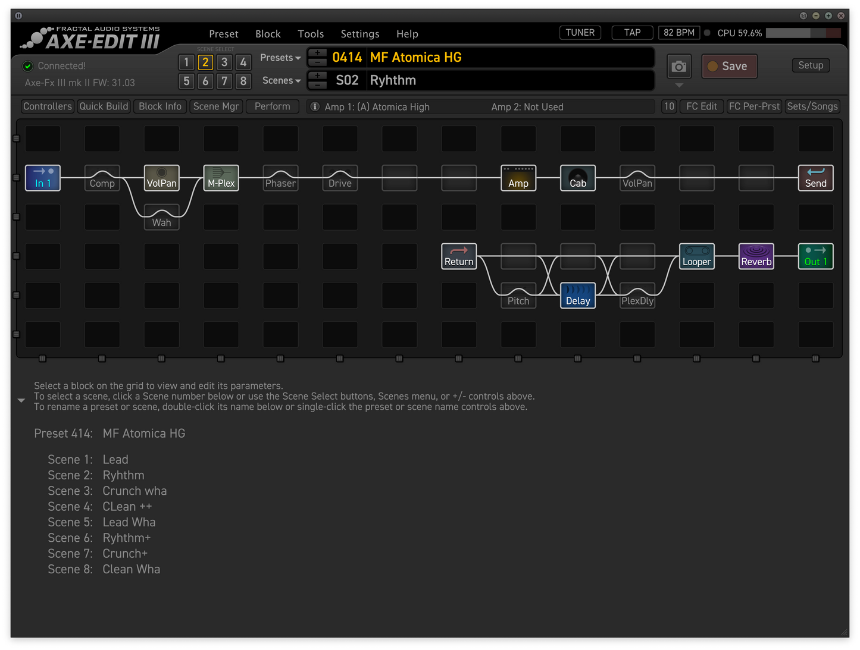
Task: Switch to scene 8 in Scene Select
Action: pyautogui.click(x=243, y=81)
